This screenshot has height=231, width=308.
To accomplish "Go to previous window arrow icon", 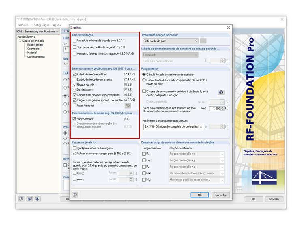I will (x=30, y=199).
